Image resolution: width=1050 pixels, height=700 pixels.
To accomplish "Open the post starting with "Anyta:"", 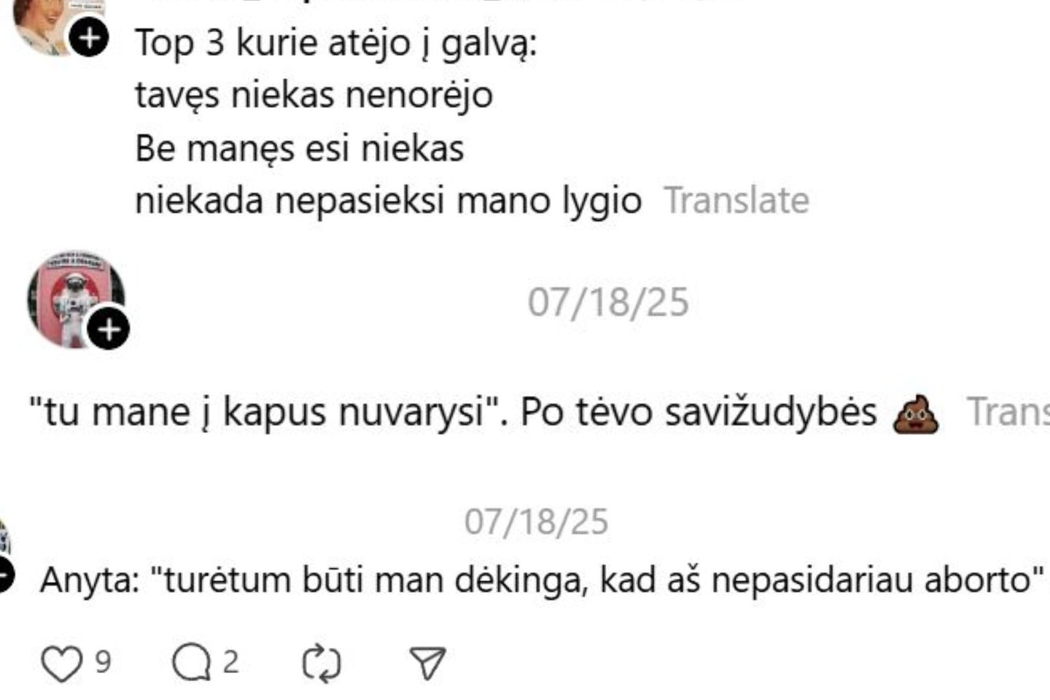I will click(x=540, y=580).
